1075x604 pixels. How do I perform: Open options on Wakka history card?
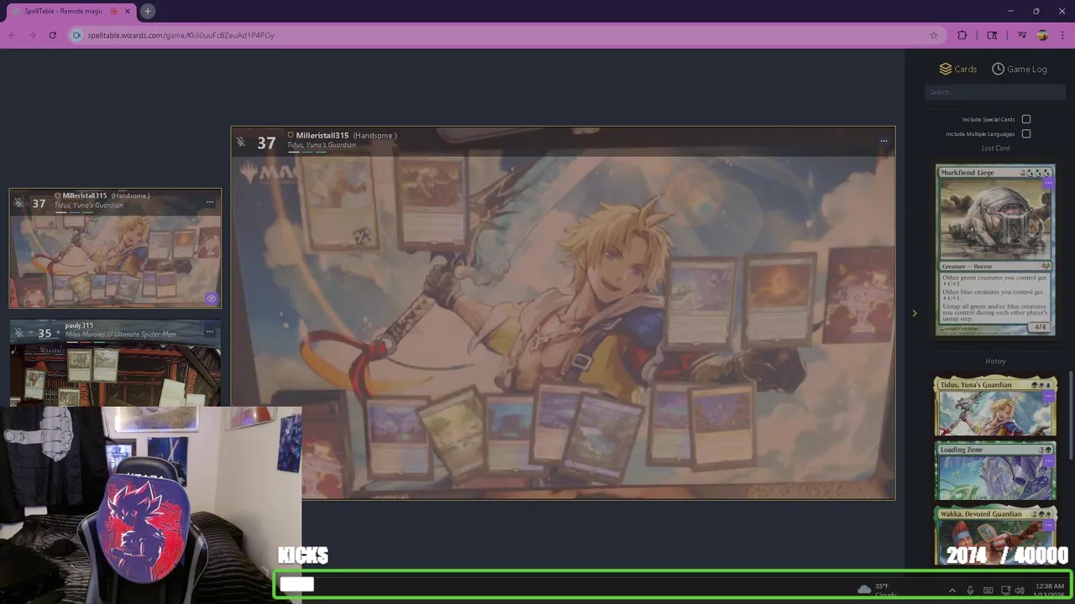(1048, 525)
